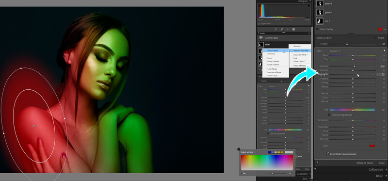Select the Red Eye tool icon
This screenshot has width=388, height=181.
(288, 29)
